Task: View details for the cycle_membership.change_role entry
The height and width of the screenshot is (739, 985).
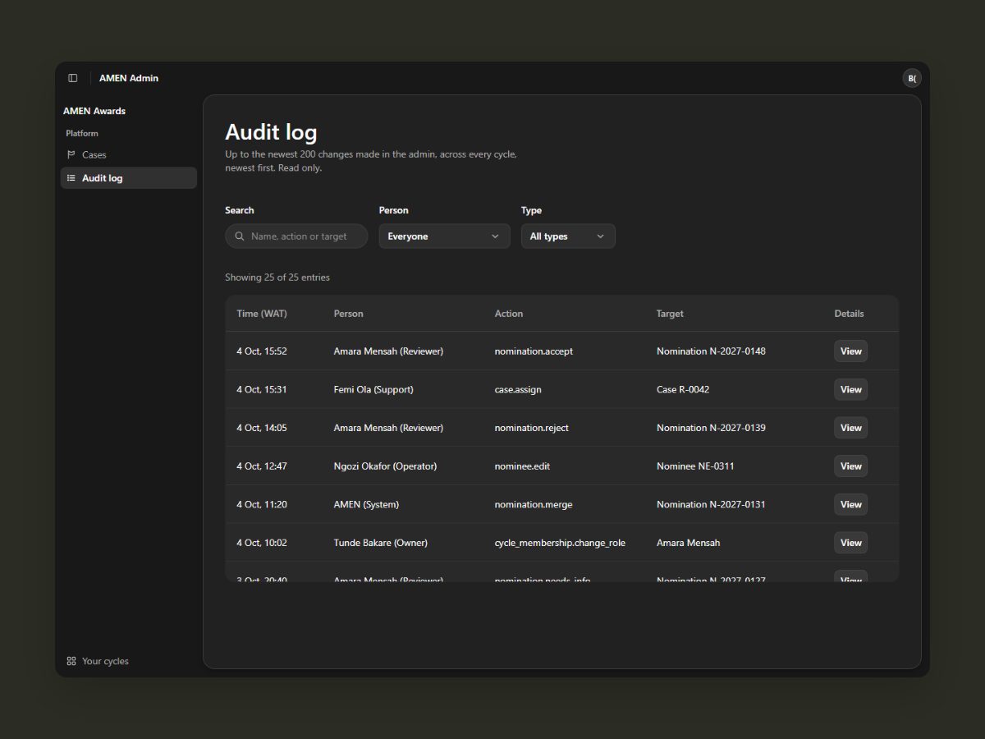Action: (850, 543)
